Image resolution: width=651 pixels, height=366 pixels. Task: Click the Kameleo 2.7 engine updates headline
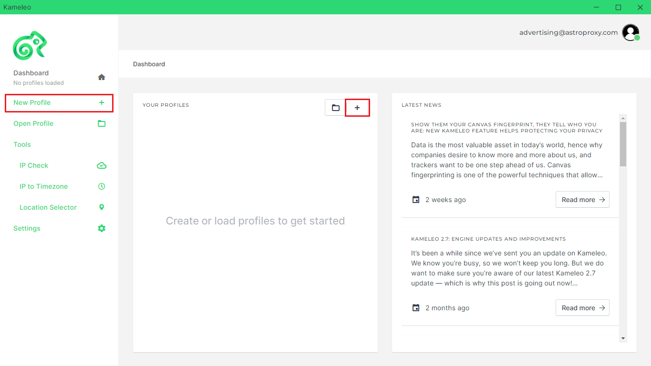point(488,239)
